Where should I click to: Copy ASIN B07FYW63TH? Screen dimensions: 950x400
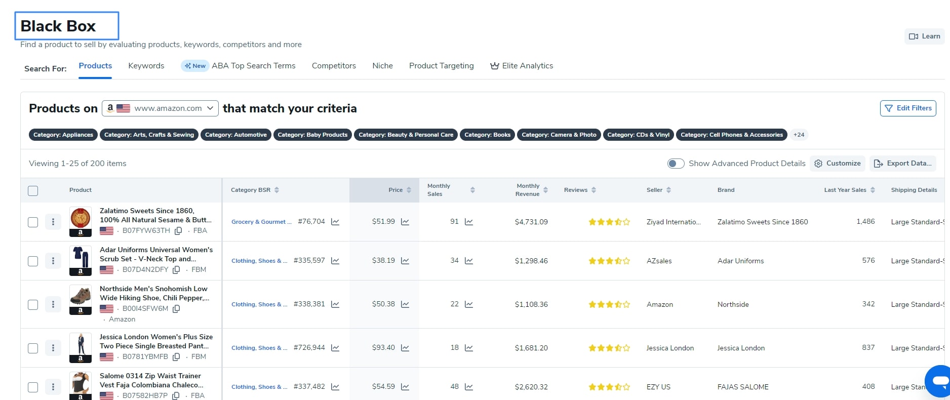[178, 231]
